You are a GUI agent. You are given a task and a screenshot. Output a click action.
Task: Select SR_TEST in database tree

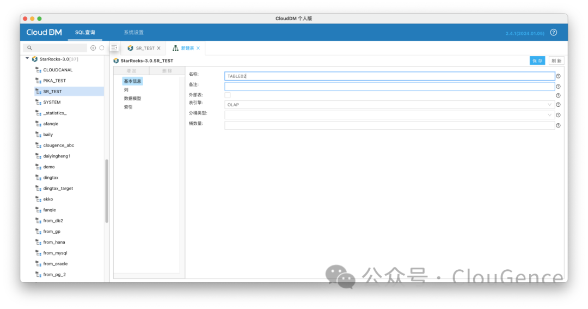tap(52, 92)
